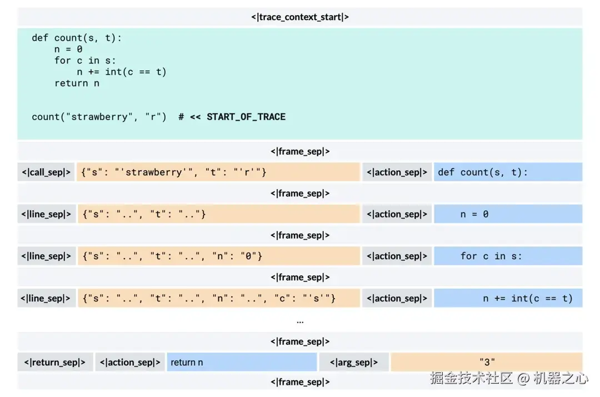Screen dimensions: 600x397
Task: Click the n += int(c == t) action box
Action: [508, 298]
